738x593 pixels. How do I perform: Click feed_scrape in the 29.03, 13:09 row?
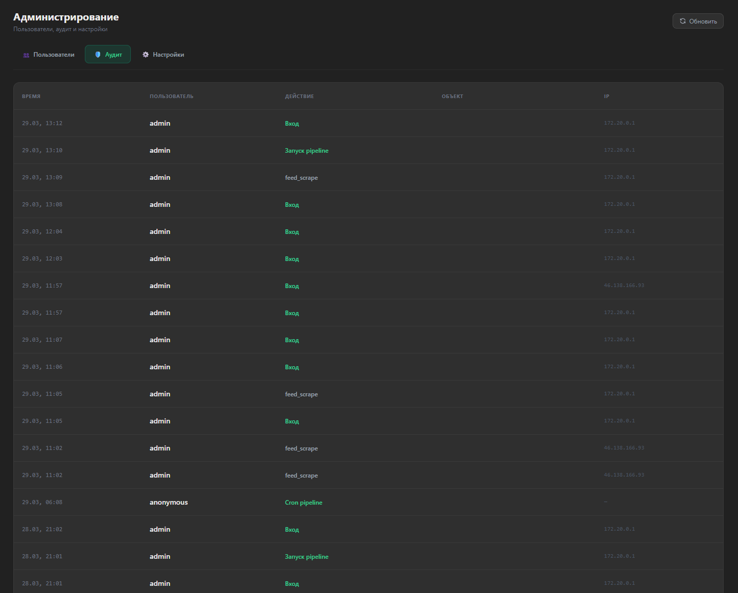pyautogui.click(x=301, y=178)
